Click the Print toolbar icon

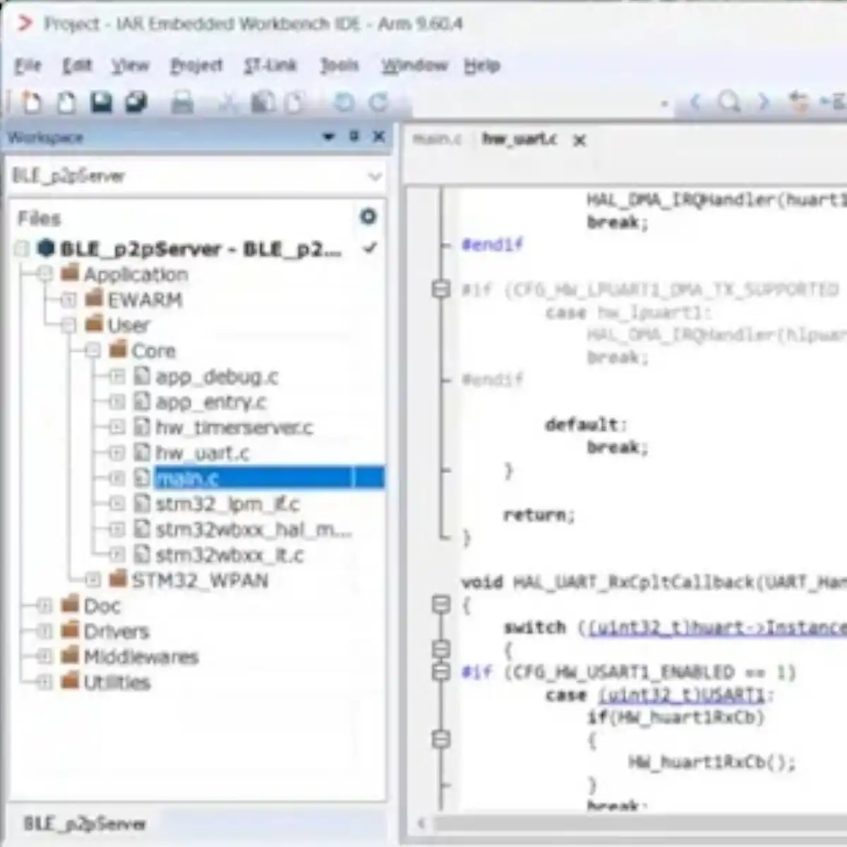point(183,103)
